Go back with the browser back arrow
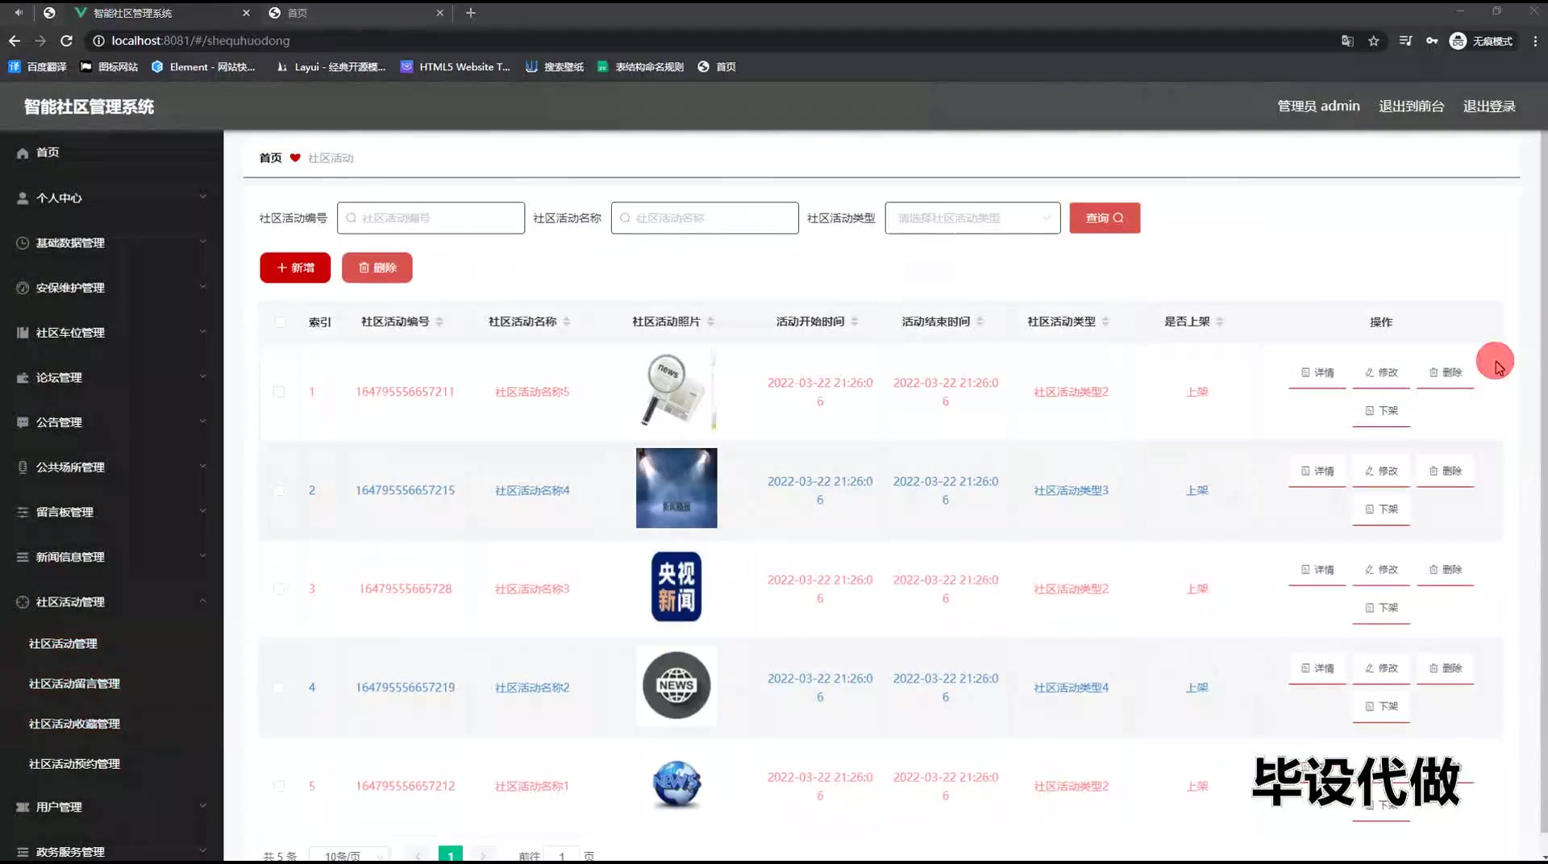1548x864 pixels. tap(15, 40)
